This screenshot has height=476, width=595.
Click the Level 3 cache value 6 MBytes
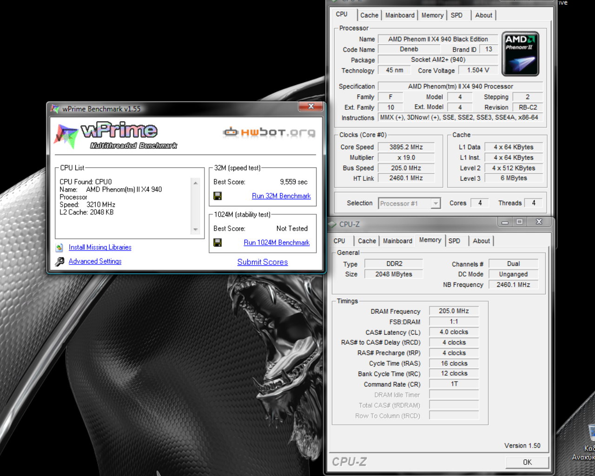514,178
